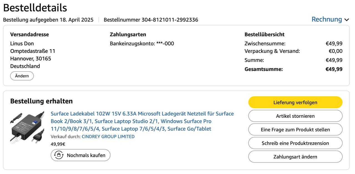Track delivery with Lieferung verfolgen
This screenshot has width=355, height=174.
[295, 102]
